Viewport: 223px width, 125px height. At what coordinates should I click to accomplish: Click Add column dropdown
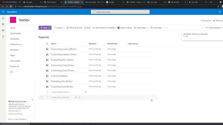(133, 44)
